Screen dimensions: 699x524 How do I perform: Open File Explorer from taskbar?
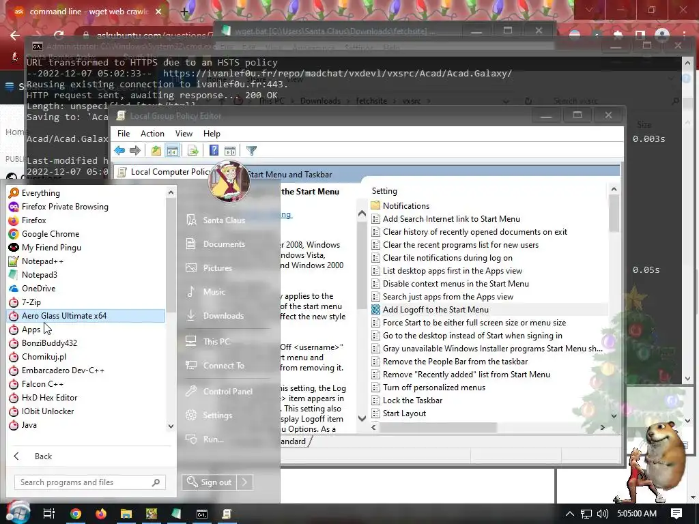pos(126,514)
